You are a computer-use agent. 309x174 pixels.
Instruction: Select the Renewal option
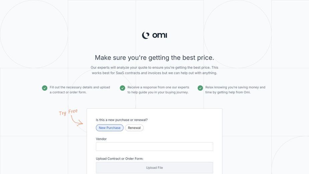coord(134,128)
